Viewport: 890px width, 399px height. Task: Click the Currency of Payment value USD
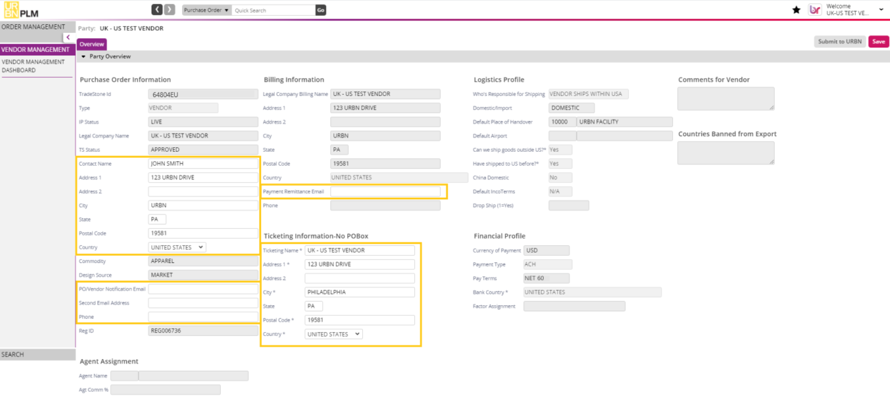(546, 250)
